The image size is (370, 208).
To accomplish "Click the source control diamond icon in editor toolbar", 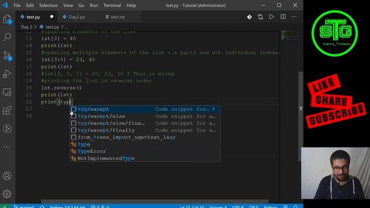I will pos(249,17).
